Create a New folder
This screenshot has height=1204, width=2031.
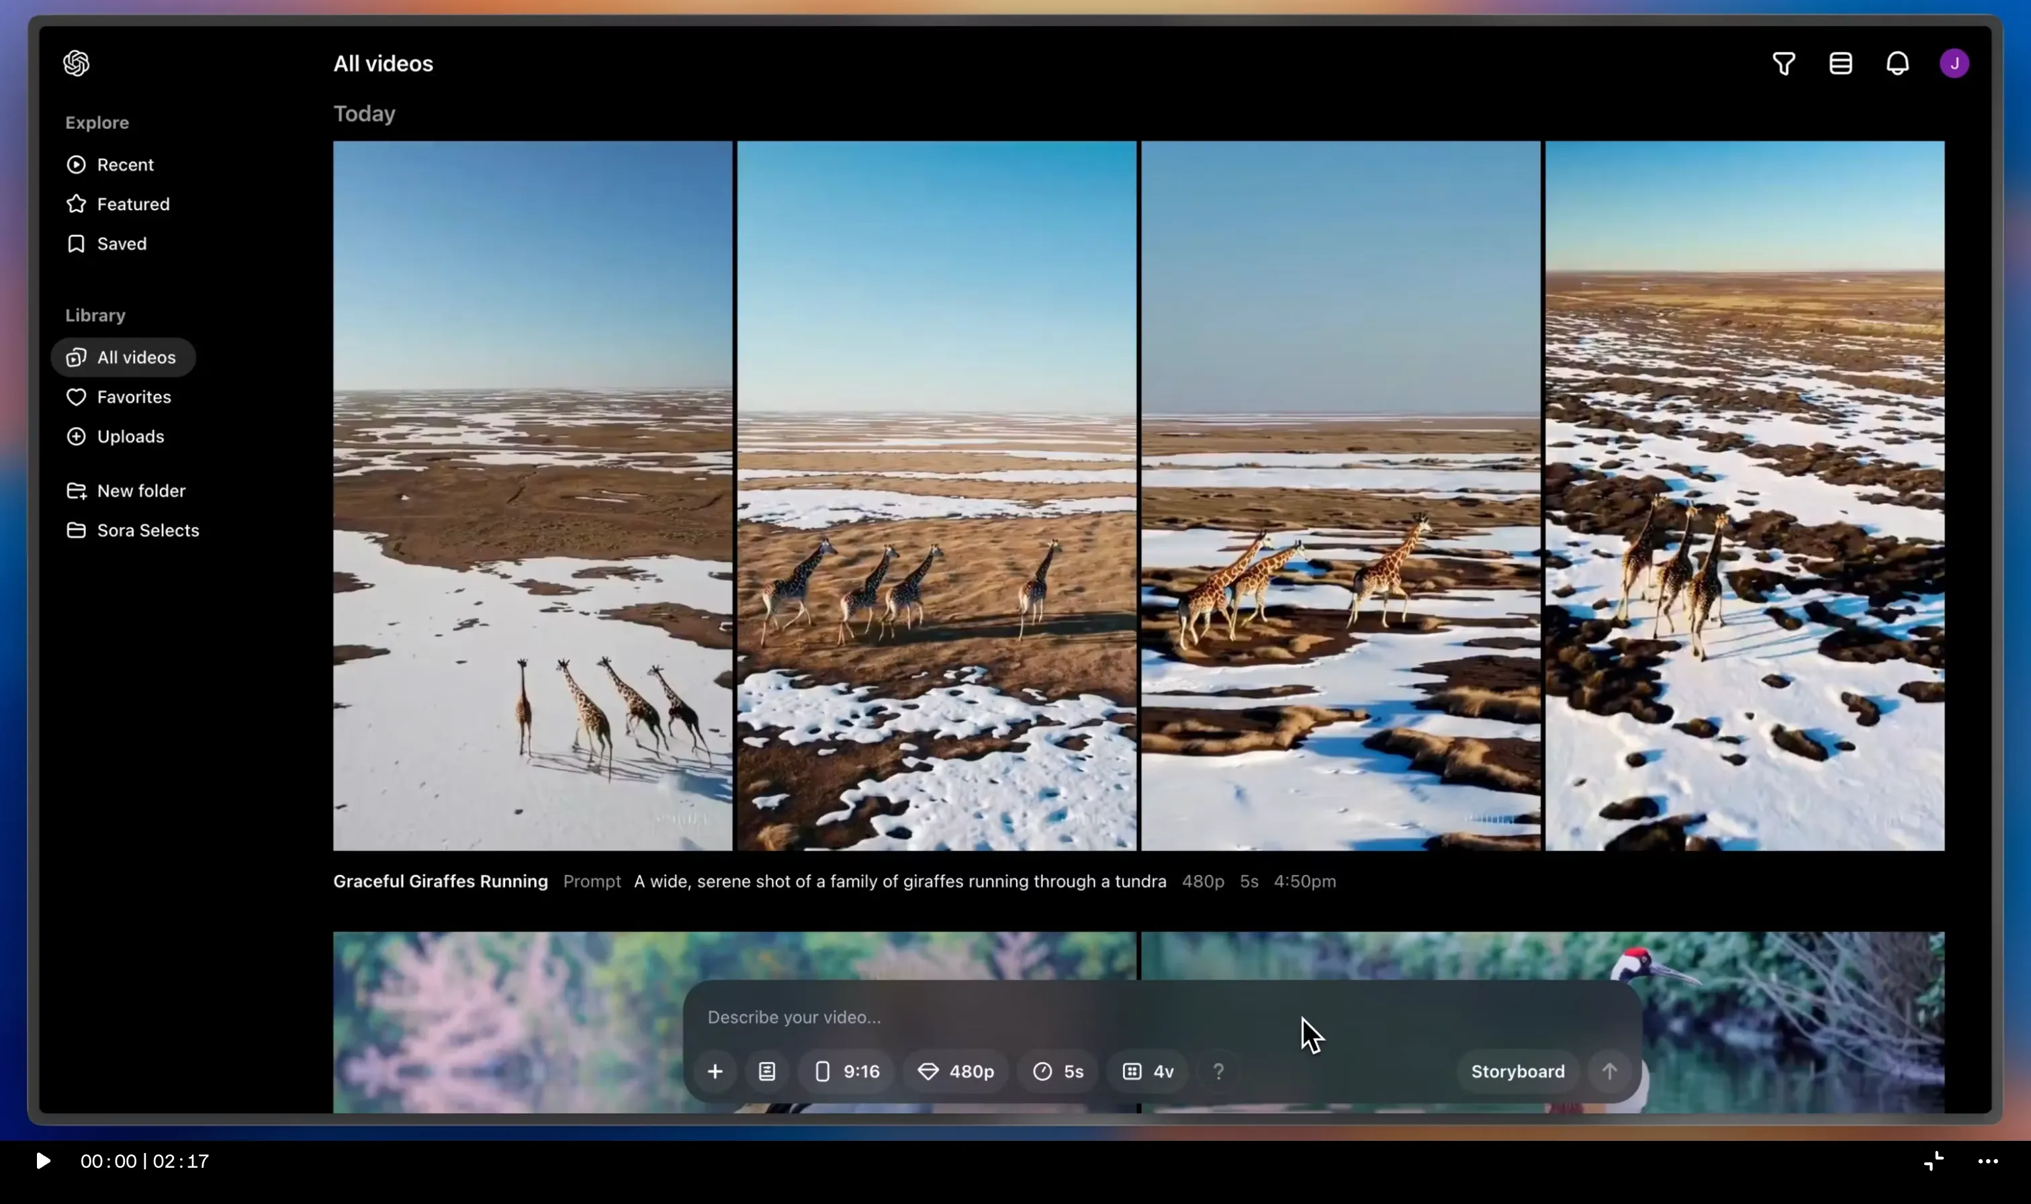(x=140, y=491)
